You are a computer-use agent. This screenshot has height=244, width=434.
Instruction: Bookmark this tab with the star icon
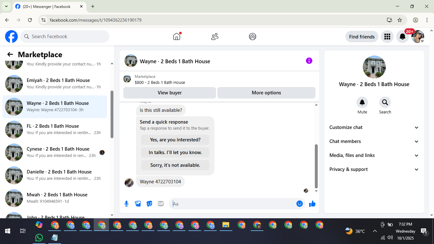[x=400, y=20]
